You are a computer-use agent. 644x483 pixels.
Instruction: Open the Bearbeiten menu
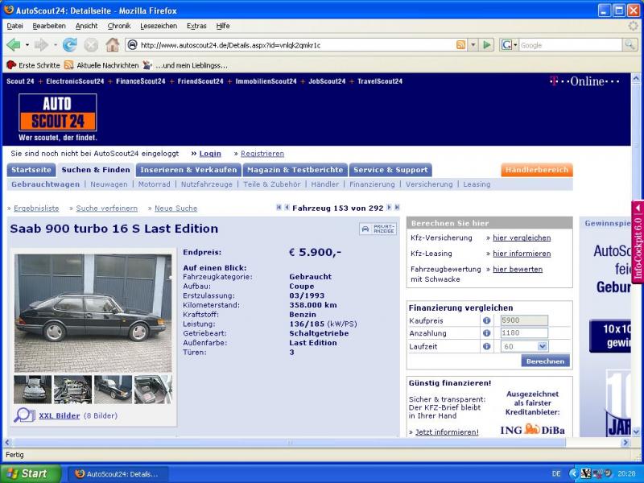[x=49, y=26]
